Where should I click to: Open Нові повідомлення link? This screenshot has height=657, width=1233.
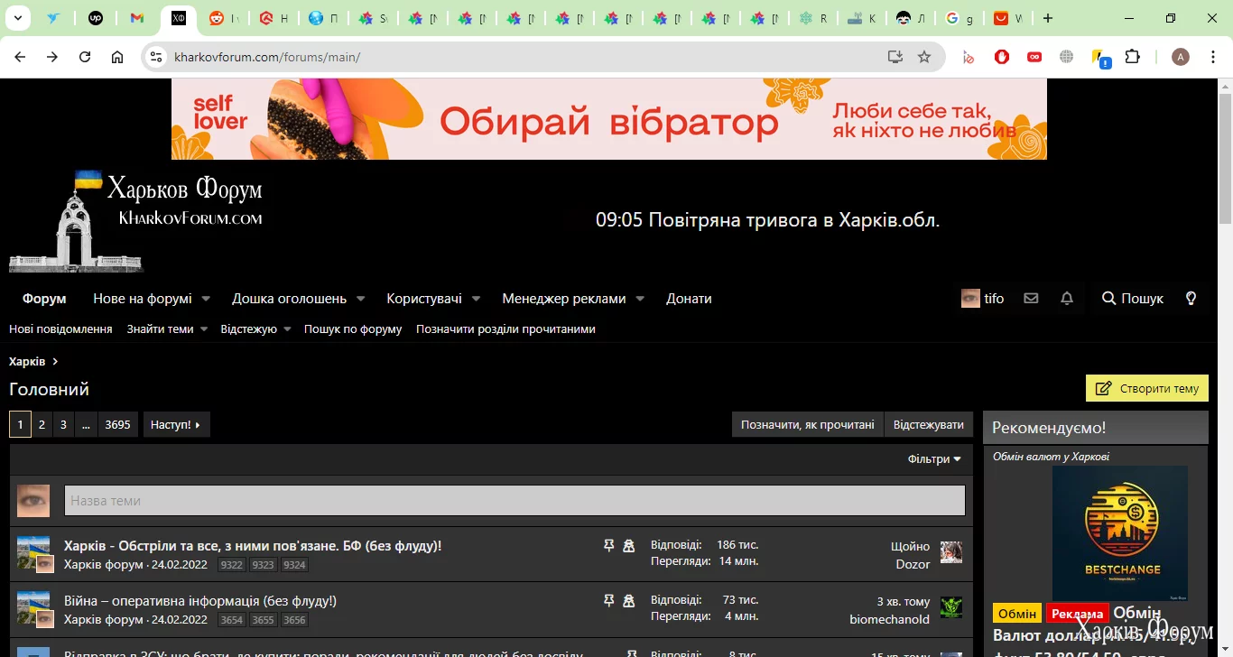(x=60, y=329)
